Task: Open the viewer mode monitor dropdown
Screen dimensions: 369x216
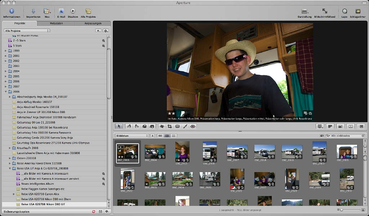Action: pos(320,126)
